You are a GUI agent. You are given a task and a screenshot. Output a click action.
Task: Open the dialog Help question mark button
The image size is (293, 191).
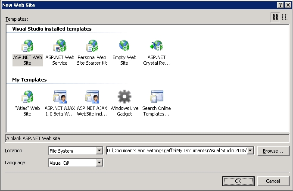pos(281,5)
